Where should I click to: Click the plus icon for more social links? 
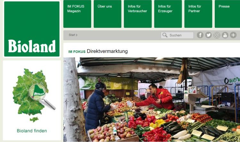233,35
